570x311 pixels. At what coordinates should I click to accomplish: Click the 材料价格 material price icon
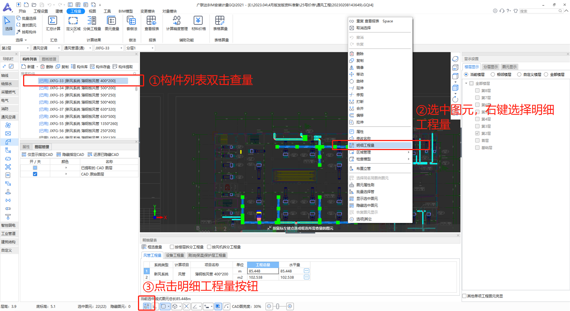coord(198,24)
